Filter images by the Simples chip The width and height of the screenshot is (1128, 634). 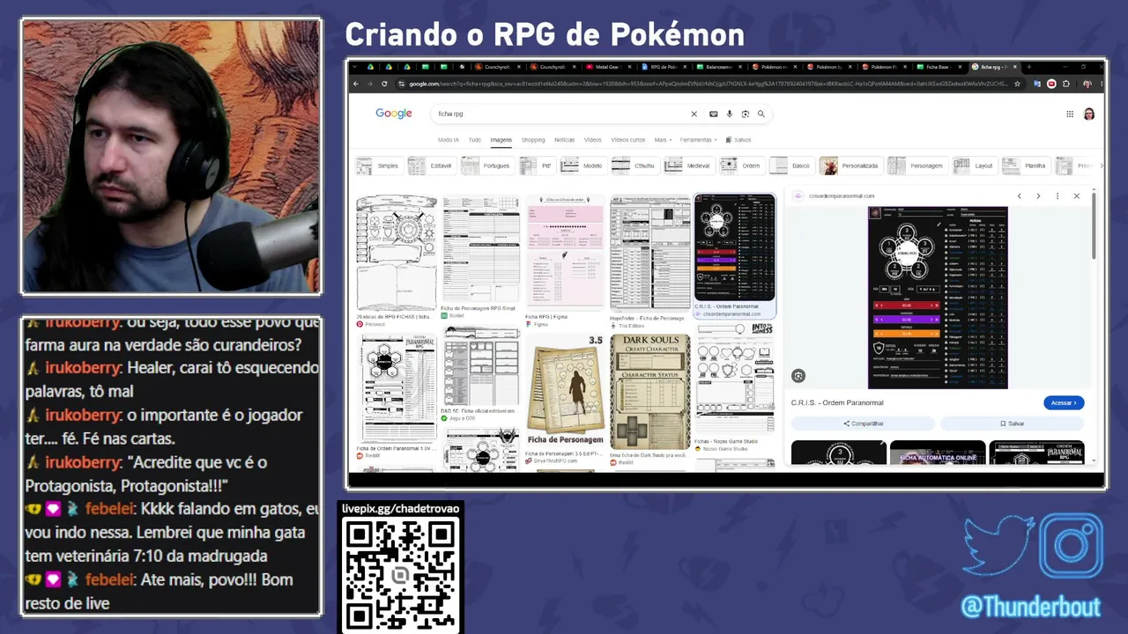(378, 166)
